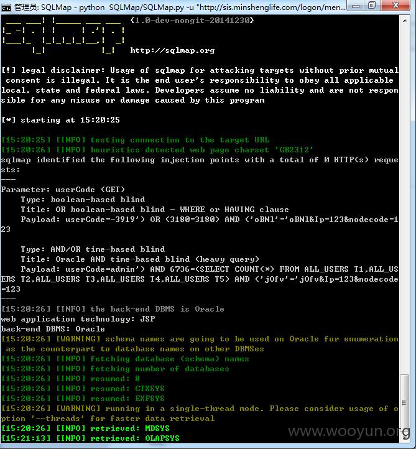Viewport: 416px width, 449px height.
Task: Click 'web application technology: JSP' line
Action: click(x=78, y=319)
